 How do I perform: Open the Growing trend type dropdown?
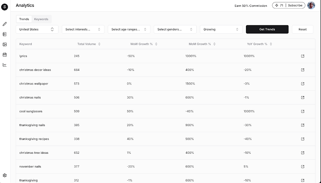221,29
